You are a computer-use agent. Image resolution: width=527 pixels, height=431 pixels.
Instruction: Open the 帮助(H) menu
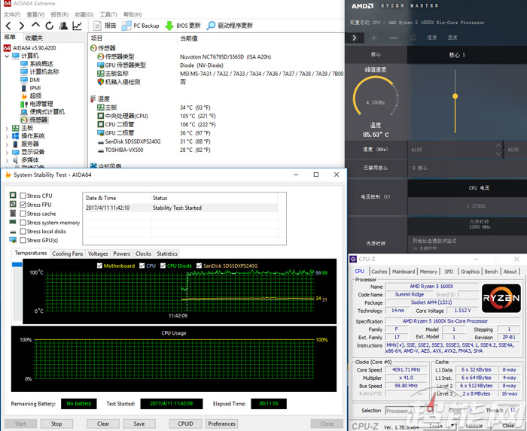[133, 14]
